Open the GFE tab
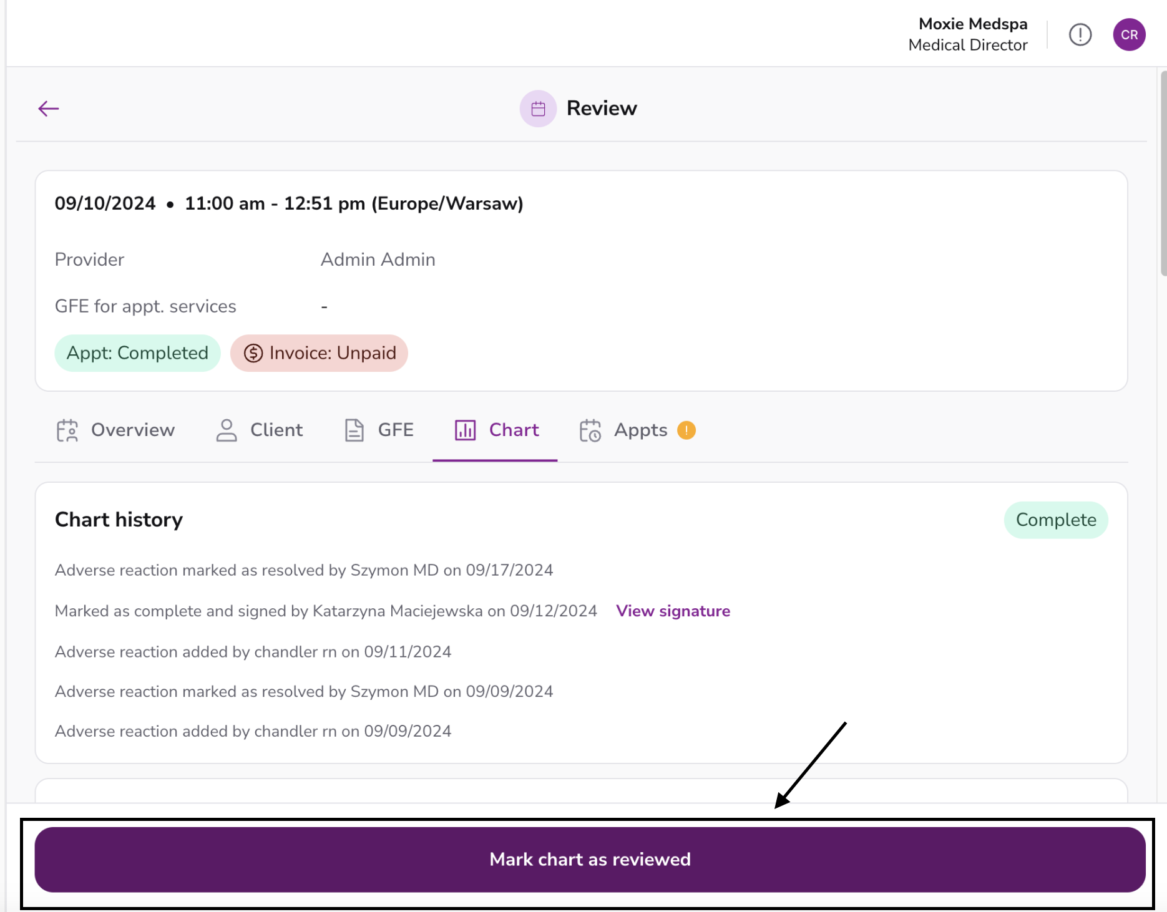 coord(379,430)
